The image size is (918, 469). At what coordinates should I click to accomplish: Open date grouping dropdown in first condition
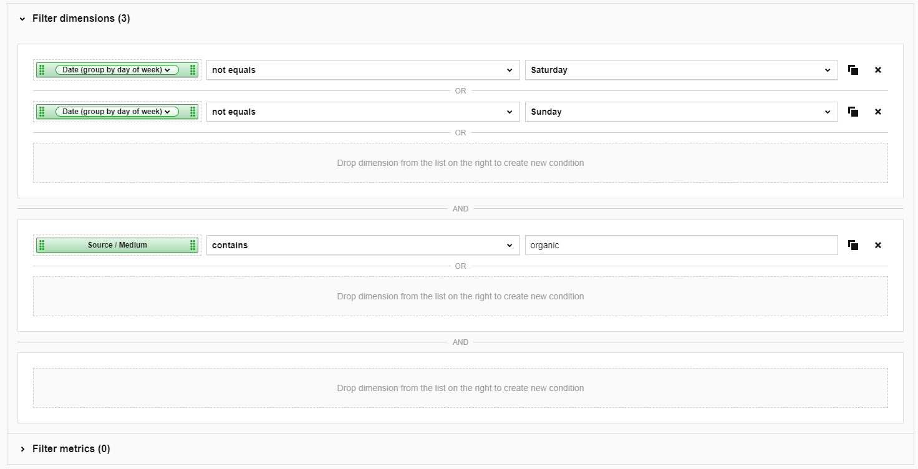pyautogui.click(x=117, y=70)
